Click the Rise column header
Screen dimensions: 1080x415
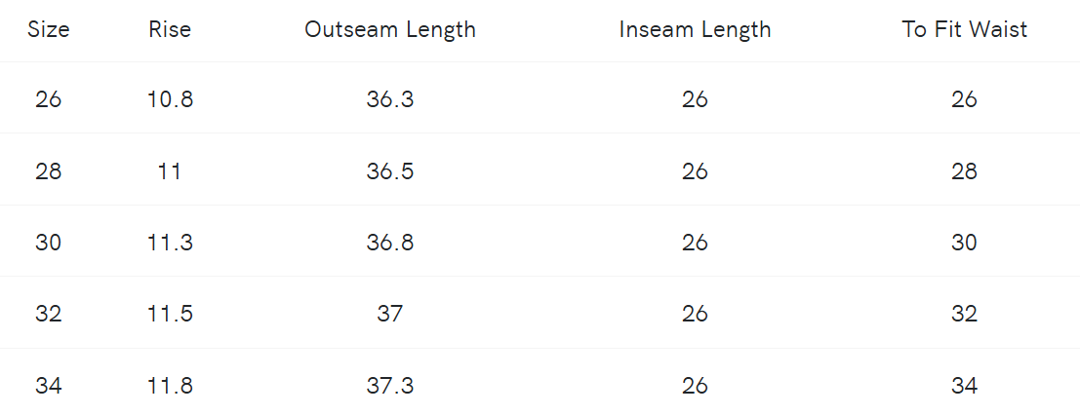pyautogui.click(x=170, y=29)
